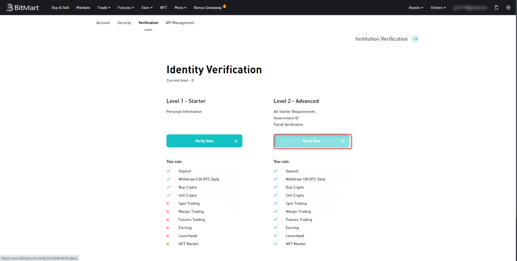Switch to the Account tab
517x261 pixels.
tap(103, 23)
